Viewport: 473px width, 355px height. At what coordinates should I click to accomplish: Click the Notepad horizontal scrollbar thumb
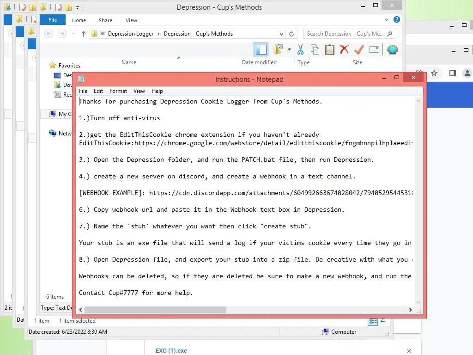tap(155, 310)
